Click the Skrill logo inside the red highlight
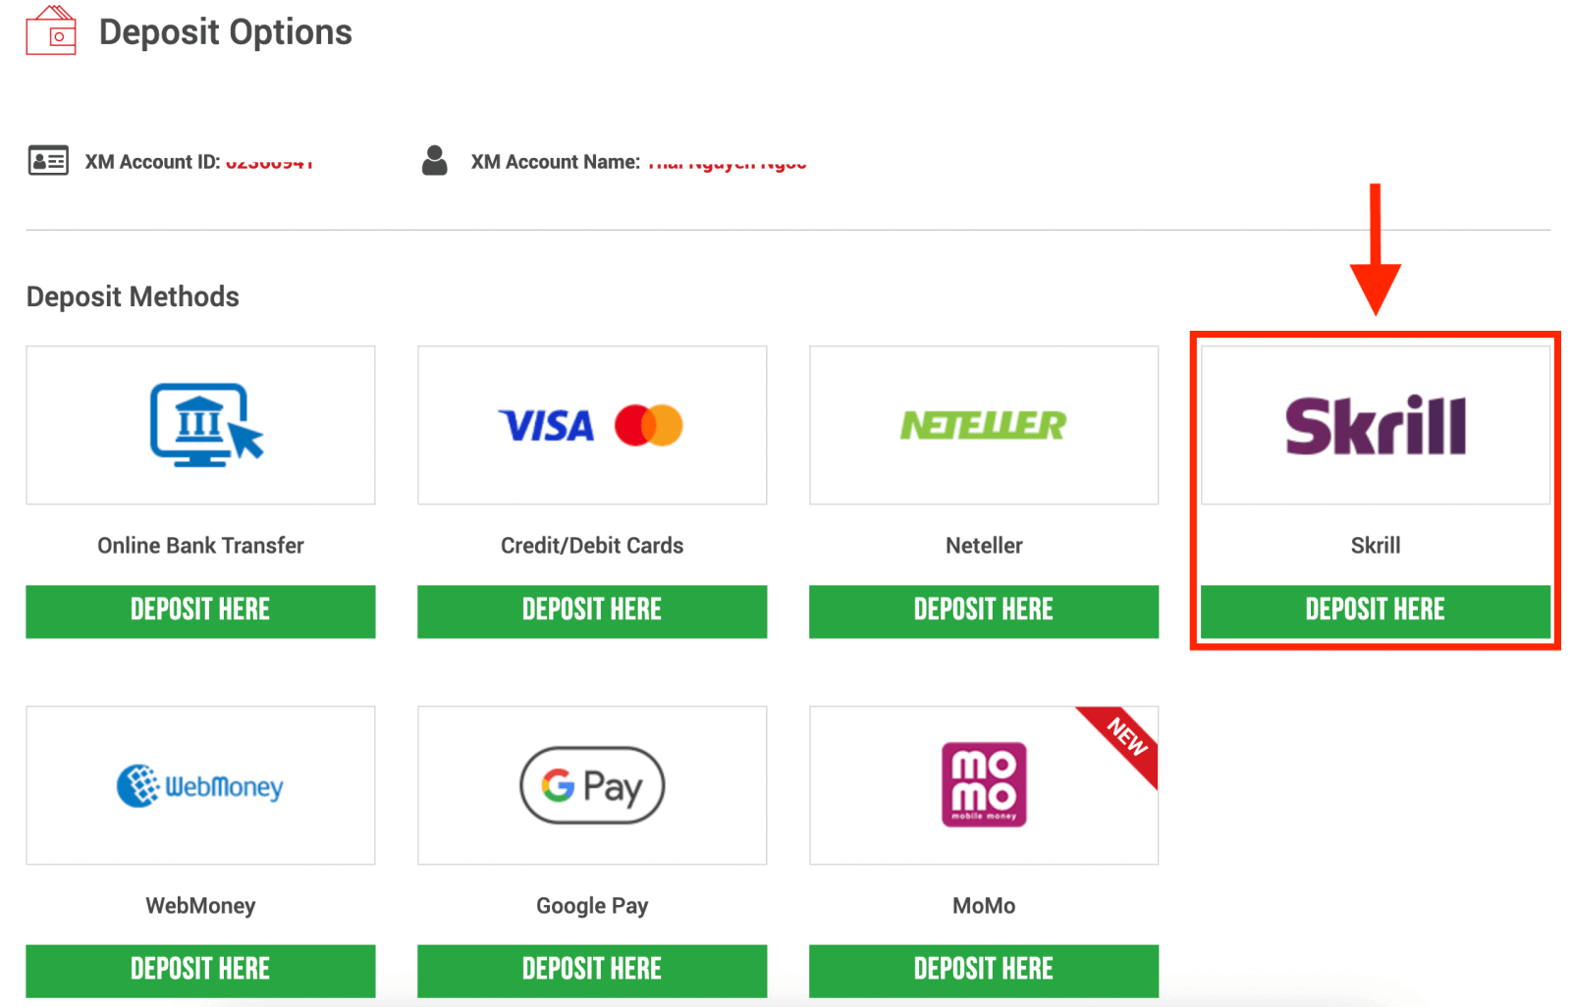The image size is (1571, 1007). [x=1374, y=424]
